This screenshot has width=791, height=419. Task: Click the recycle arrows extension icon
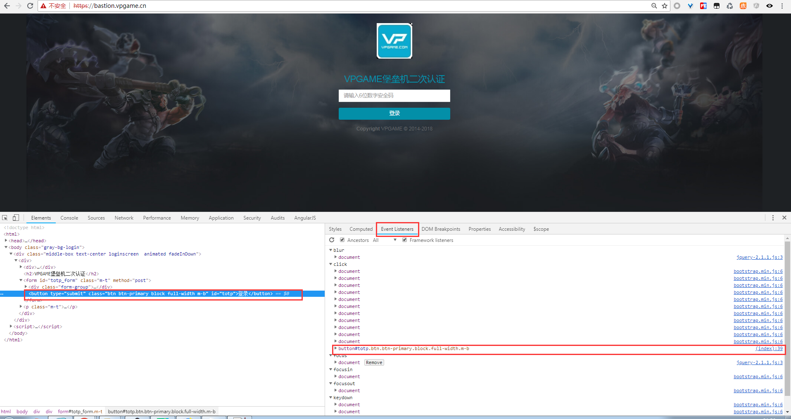pyautogui.click(x=730, y=6)
